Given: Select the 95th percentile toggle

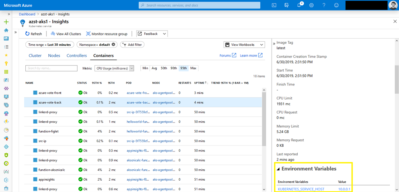Looking at the screenshot, I should [183, 68].
